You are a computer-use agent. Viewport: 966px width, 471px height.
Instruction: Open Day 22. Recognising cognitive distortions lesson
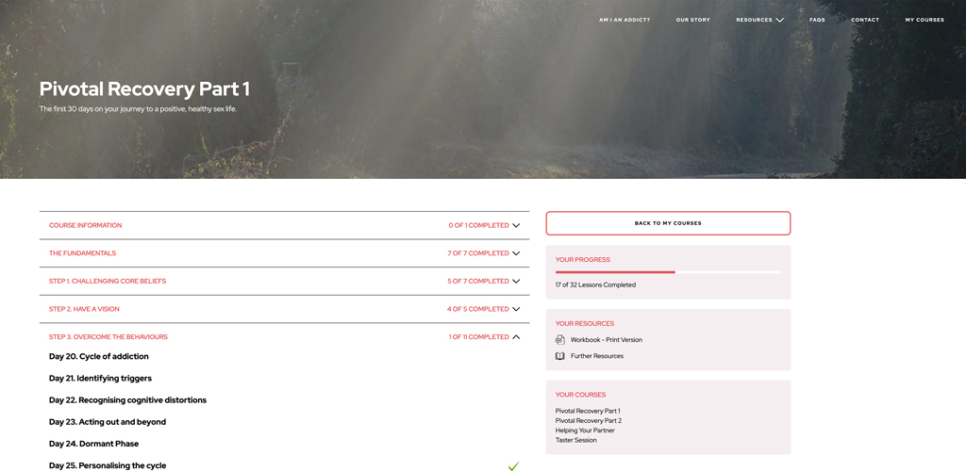tap(127, 400)
